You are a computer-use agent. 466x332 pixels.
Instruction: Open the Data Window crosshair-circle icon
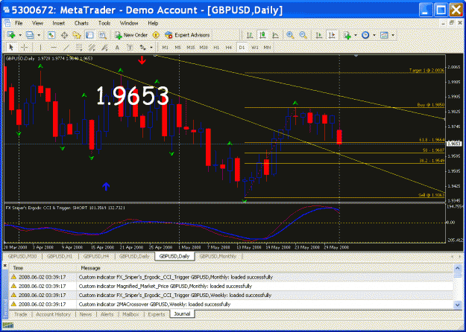[x=64, y=35]
